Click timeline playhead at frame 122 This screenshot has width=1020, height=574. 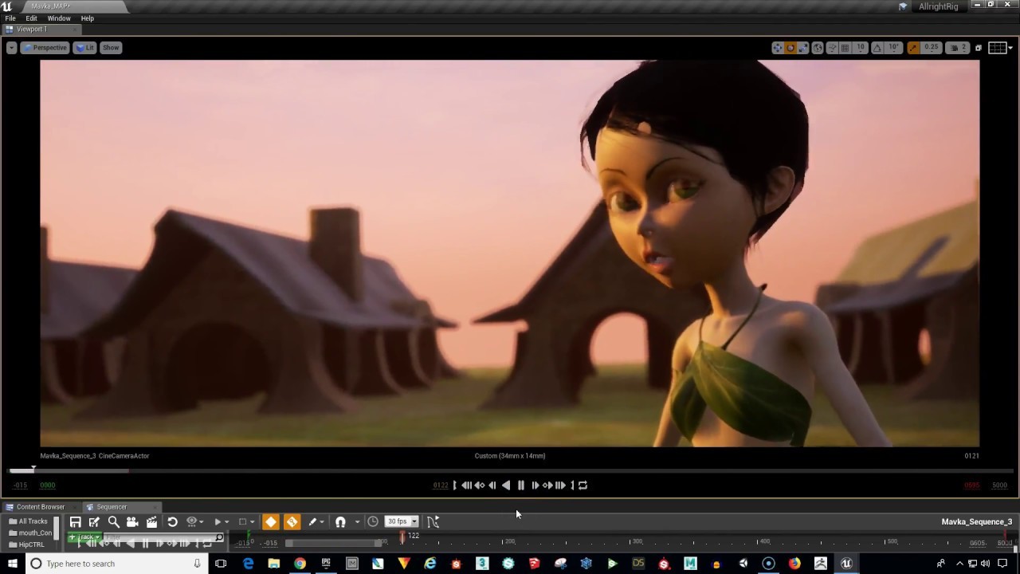point(402,537)
